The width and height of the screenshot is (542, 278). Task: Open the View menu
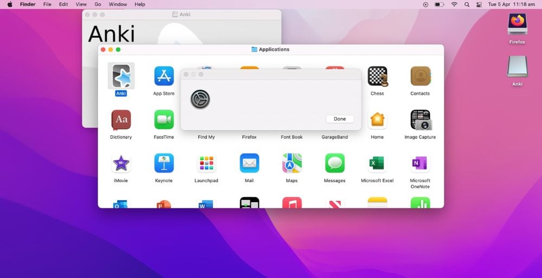[x=81, y=4]
